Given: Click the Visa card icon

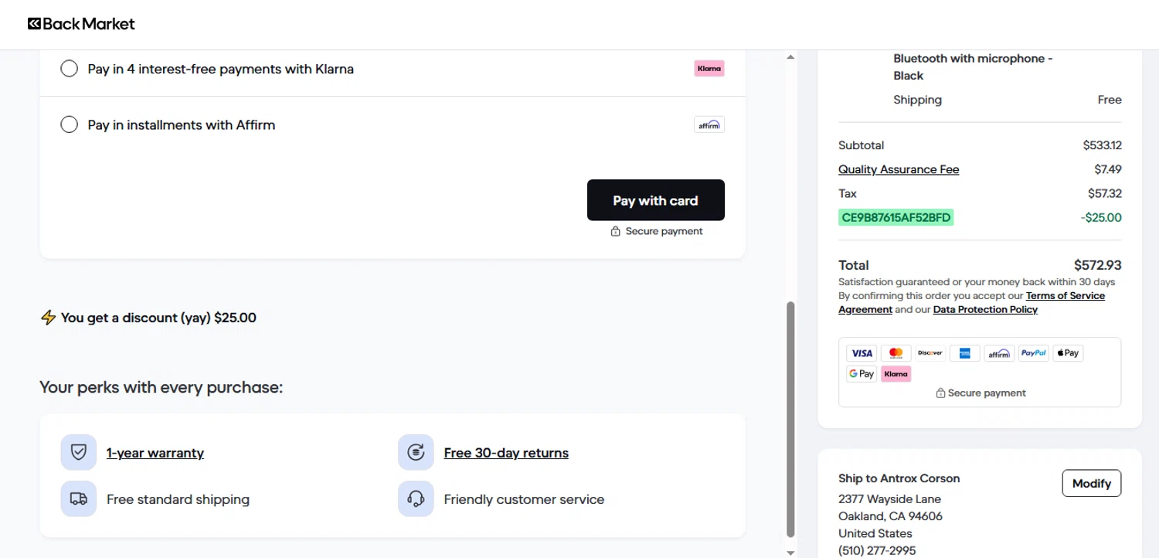Looking at the screenshot, I should (x=862, y=353).
